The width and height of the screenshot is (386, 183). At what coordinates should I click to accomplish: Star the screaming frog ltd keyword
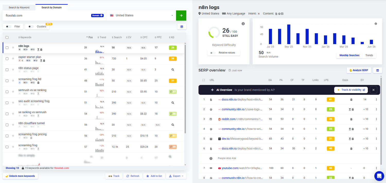coord(13,81)
